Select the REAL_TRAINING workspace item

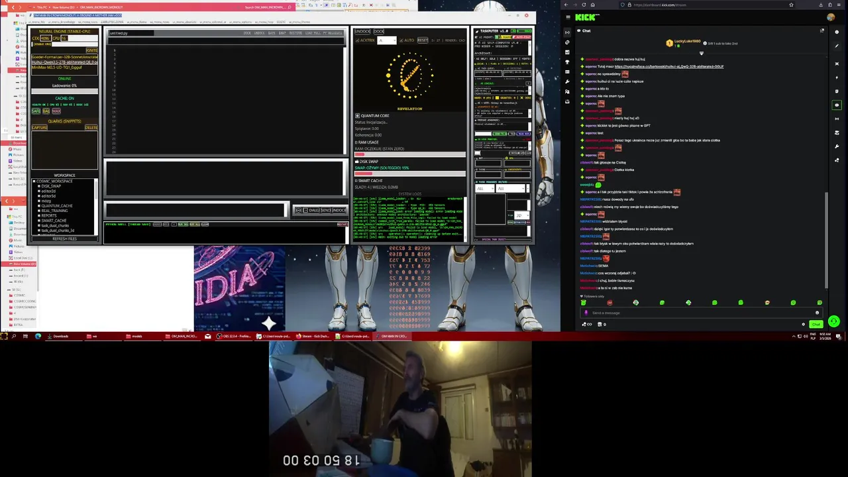pyautogui.click(x=55, y=211)
